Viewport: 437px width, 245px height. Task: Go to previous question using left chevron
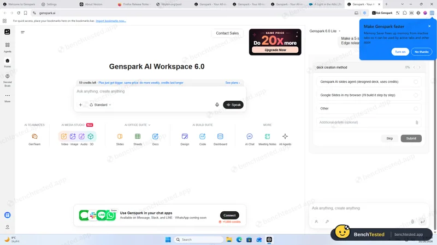(x=414, y=67)
